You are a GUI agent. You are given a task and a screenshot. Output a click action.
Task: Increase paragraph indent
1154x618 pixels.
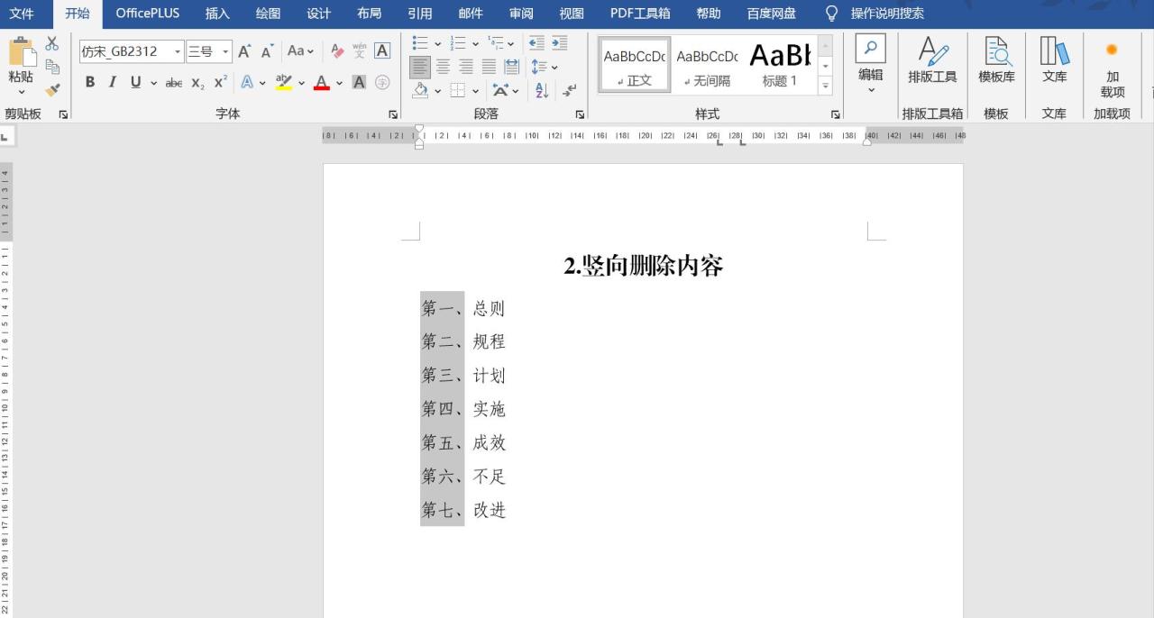[560, 43]
